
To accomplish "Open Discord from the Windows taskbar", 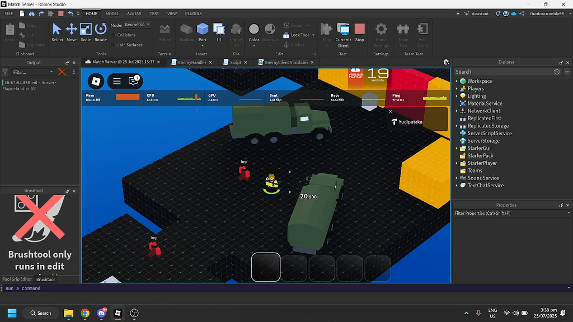I will click(101, 313).
